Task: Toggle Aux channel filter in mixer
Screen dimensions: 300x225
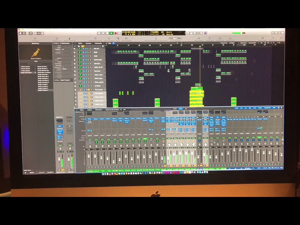Action: 246,108
